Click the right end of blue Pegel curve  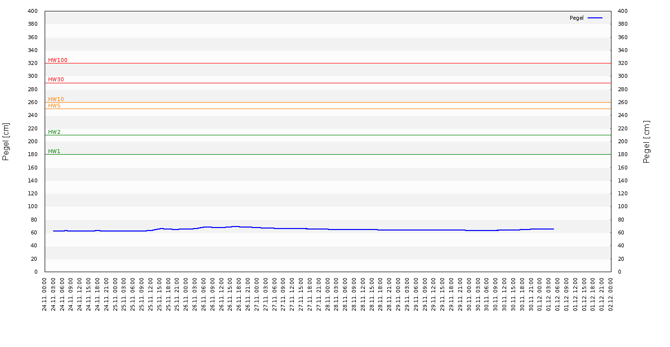(x=553, y=229)
